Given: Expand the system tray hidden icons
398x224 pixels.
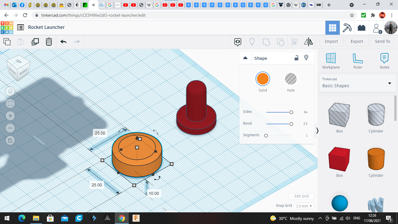Looking at the screenshot, I should (x=320, y=218).
